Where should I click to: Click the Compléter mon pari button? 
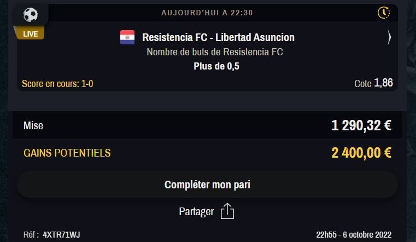(x=207, y=185)
